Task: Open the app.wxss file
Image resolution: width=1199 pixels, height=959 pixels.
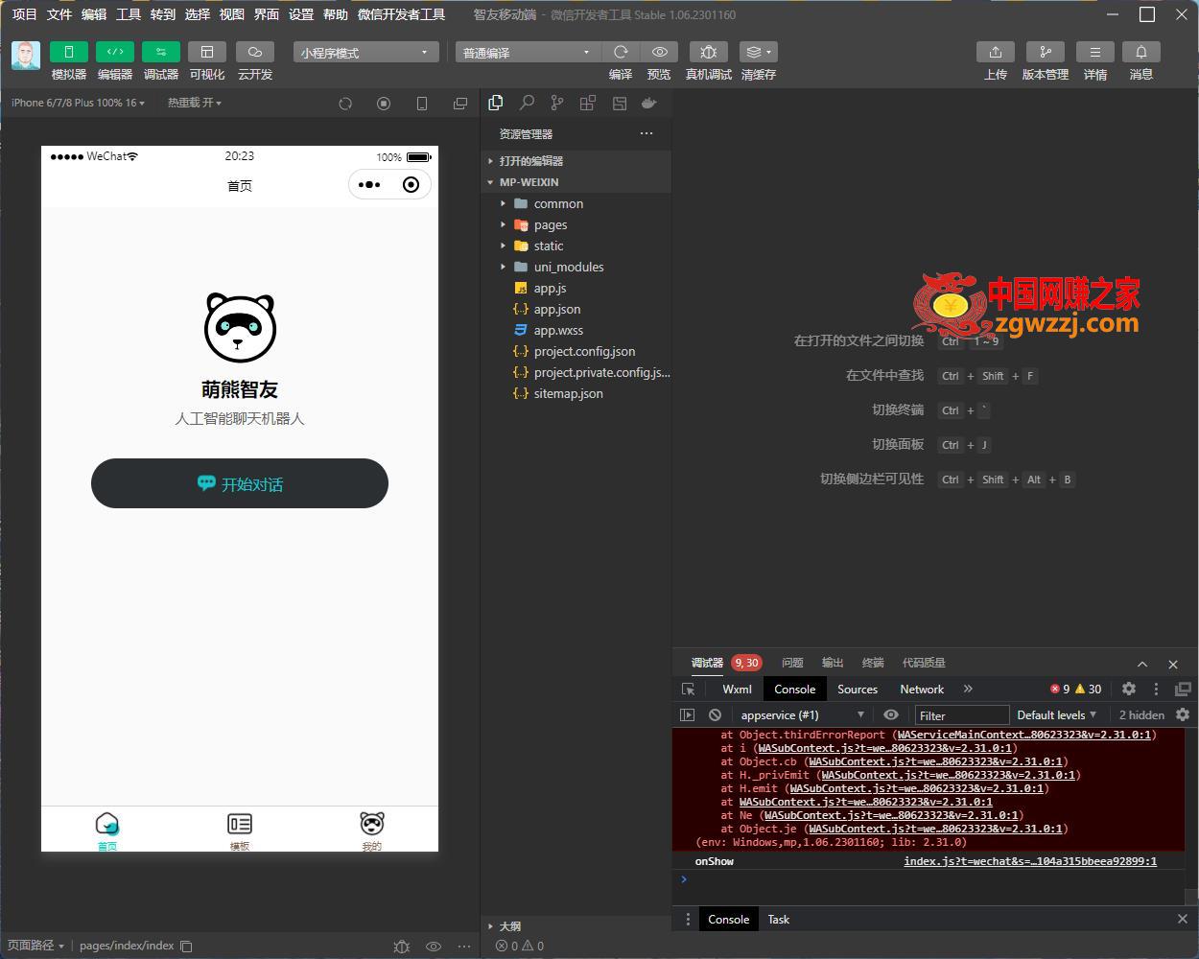Action: click(576, 330)
